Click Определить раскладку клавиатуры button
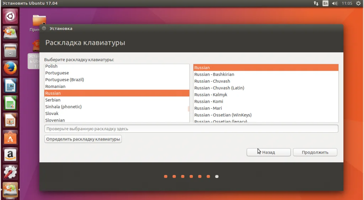The image size is (364, 200). [83, 139]
